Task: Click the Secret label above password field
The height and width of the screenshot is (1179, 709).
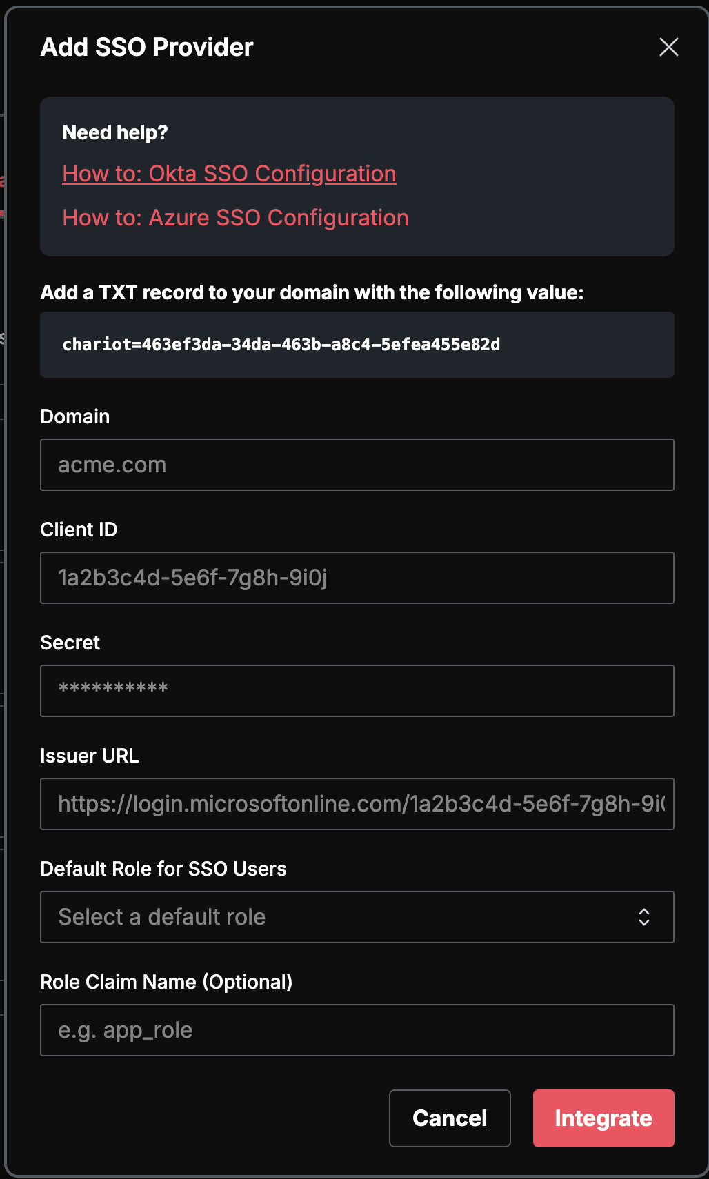Action: coord(70,643)
